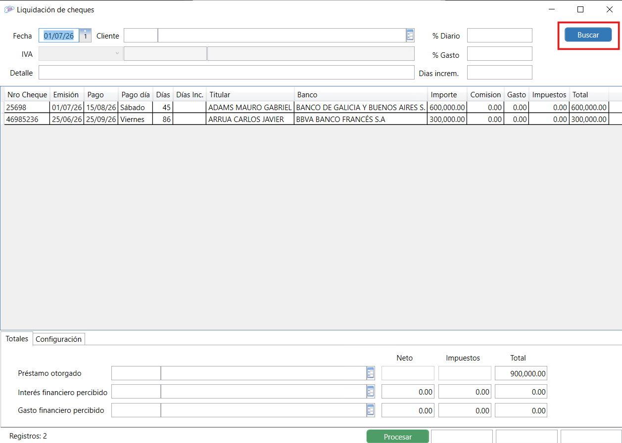Select cheque number 25698 cell
622x443 pixels.
pyautogui.click(x=27, y=107)
